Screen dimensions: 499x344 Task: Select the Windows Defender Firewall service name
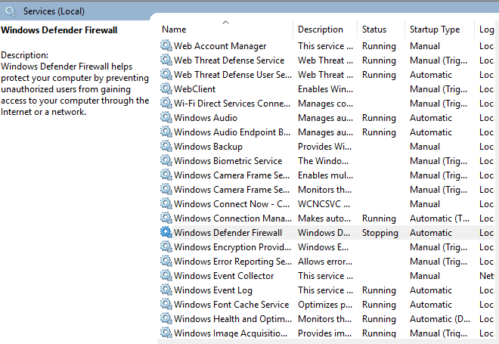click(x=228, y=233)
